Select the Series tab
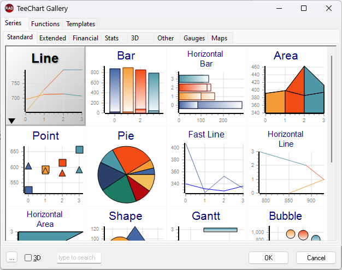342x270 pixels. [13, 23]
